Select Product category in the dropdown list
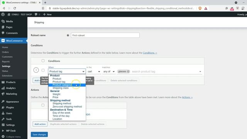This screenshot has width=247, height=139. (67, 85)
